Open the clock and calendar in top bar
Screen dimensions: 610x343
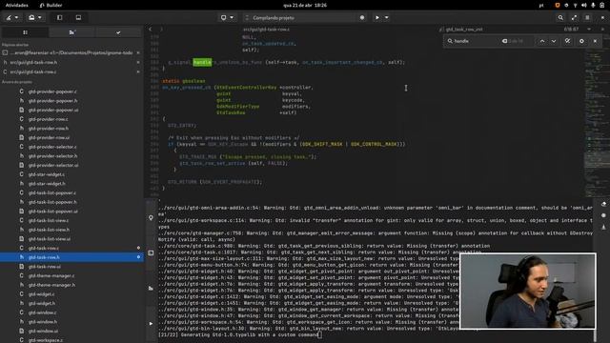[305, 5]
